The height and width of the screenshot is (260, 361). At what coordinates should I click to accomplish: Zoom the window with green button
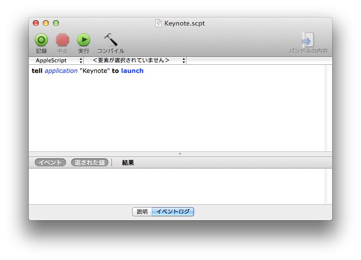[56, 23]
